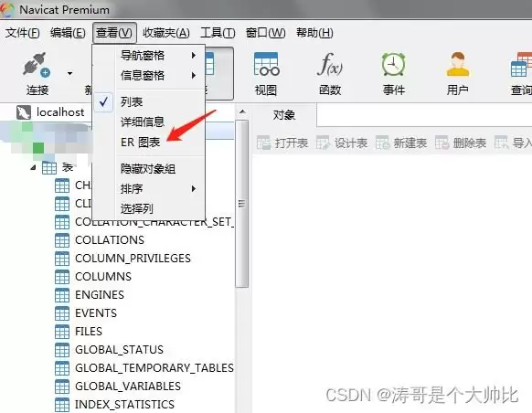Open the Event (事件) clock icon

pyautogui.click(x=394, y=64)
